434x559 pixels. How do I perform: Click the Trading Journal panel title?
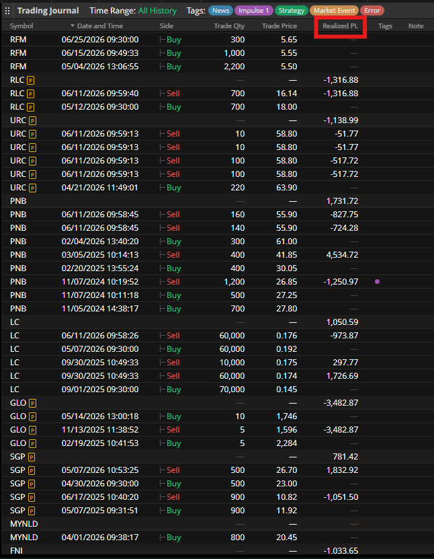[48, 11]
